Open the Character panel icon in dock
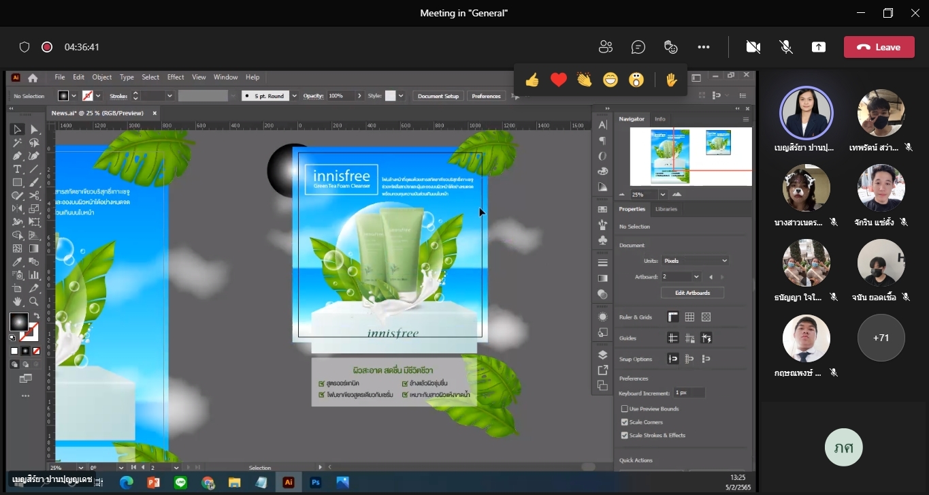 (602, 125)
